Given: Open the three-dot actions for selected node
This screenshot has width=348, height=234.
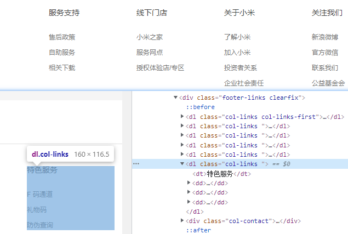Looking at the screenshot, I should coord(136,164).
